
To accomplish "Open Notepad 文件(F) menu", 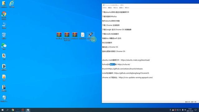I will (104, 8).
